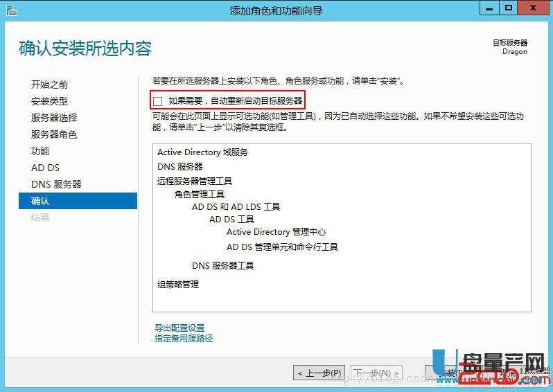Click the 指定备用源路径 link
The image size is (553, 392).
pos(184,338)
